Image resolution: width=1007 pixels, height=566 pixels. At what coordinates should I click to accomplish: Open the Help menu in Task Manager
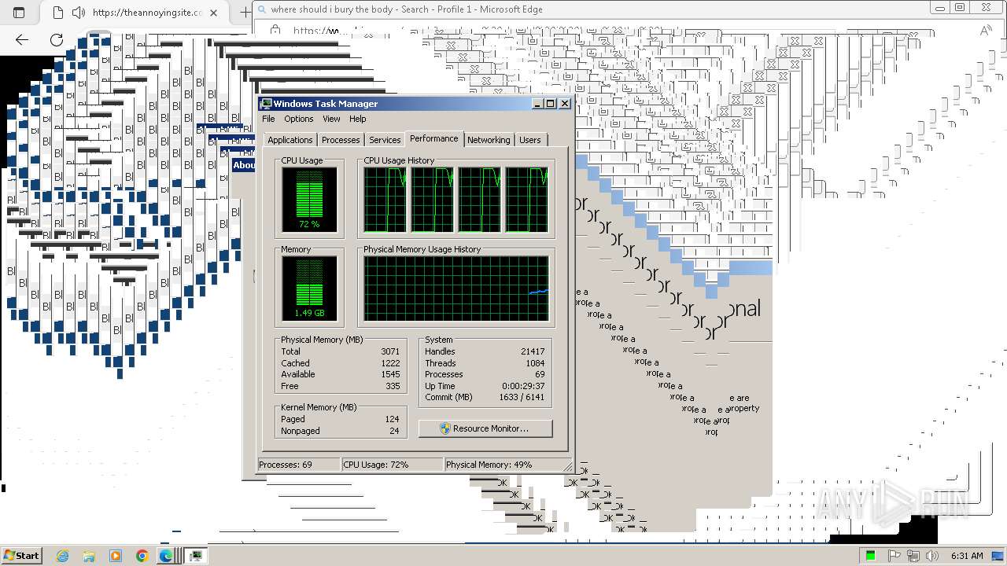(x=358, y=119)
